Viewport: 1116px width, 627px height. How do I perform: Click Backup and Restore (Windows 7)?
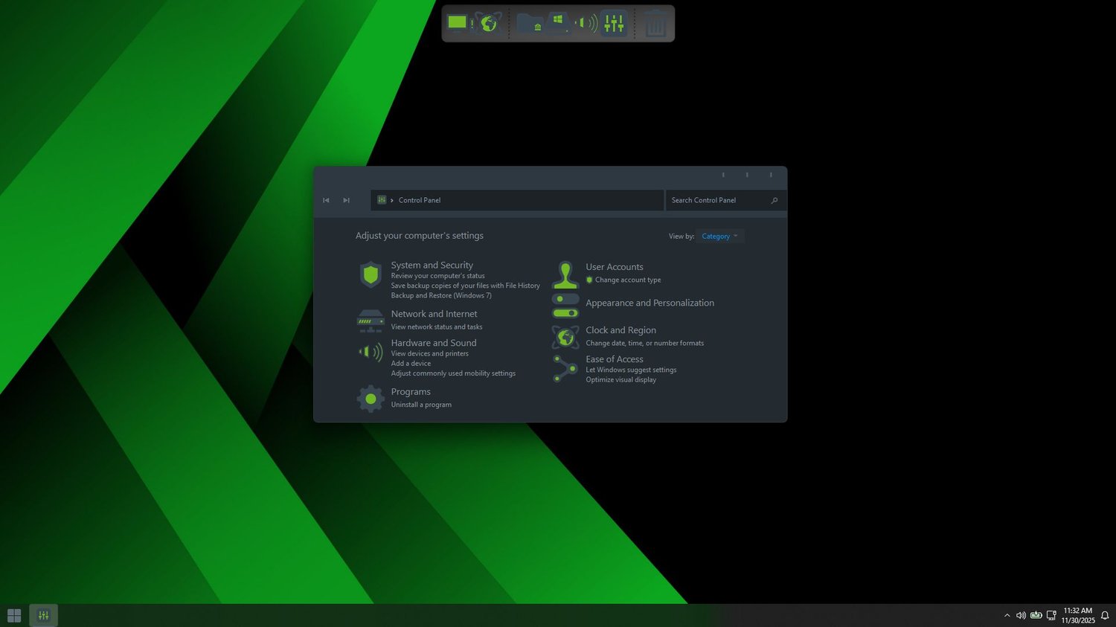[x=441, y=295]
